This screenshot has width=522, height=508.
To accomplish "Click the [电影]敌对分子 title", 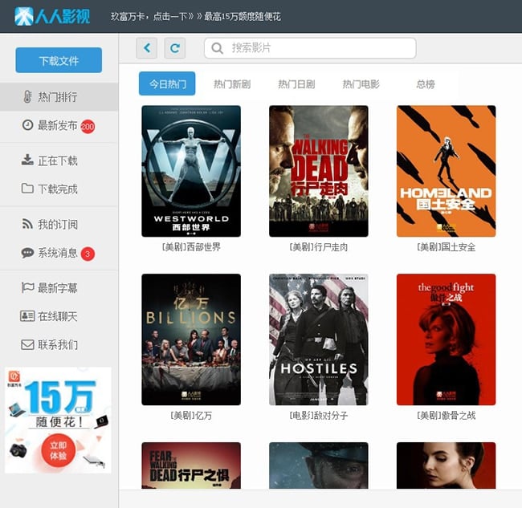I will [x=319, y=416].
